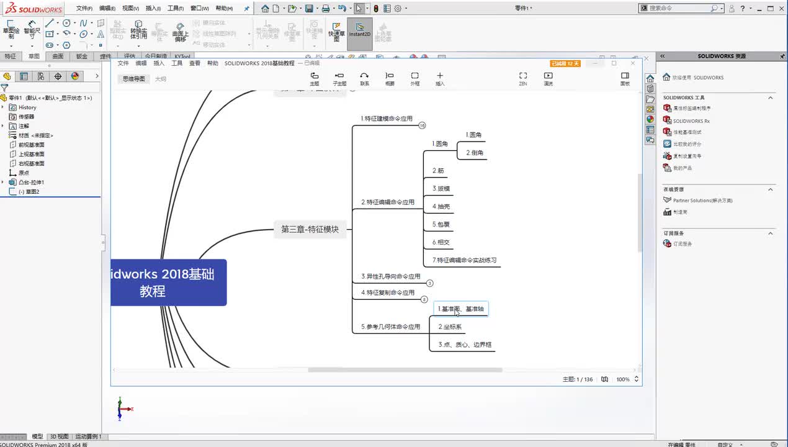Switch to Outline (大纲) view
788x447 pixels.
(161, 79)
